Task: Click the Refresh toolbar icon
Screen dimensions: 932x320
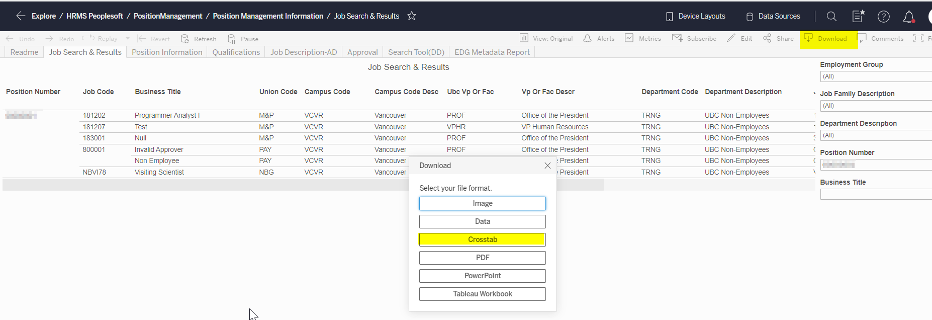Action: (x=199, y=39)
